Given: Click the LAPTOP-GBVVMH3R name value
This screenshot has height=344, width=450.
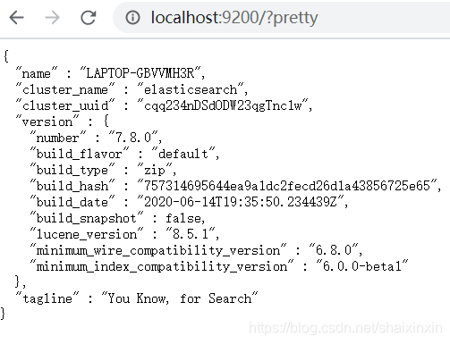Looking at the screenshot, I should (x=140, y=73).
